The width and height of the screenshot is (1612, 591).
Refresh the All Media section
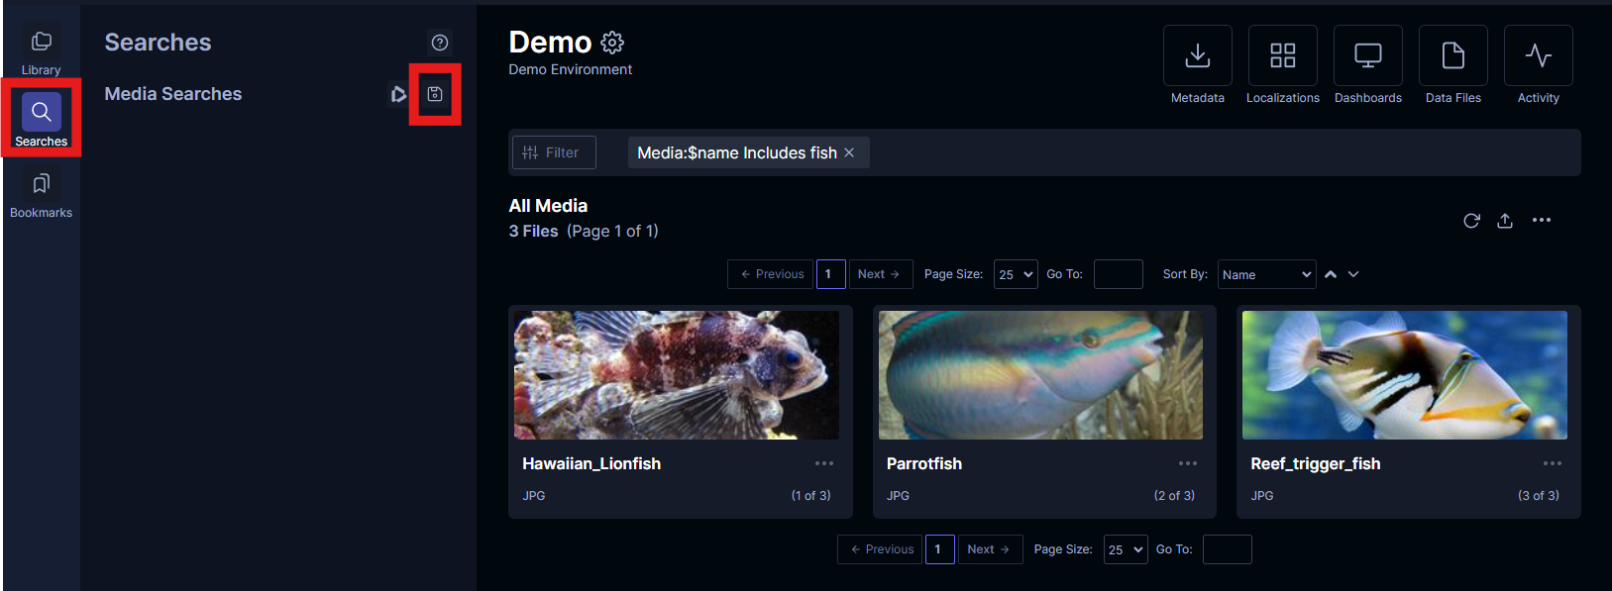[x=1471, y=221]
